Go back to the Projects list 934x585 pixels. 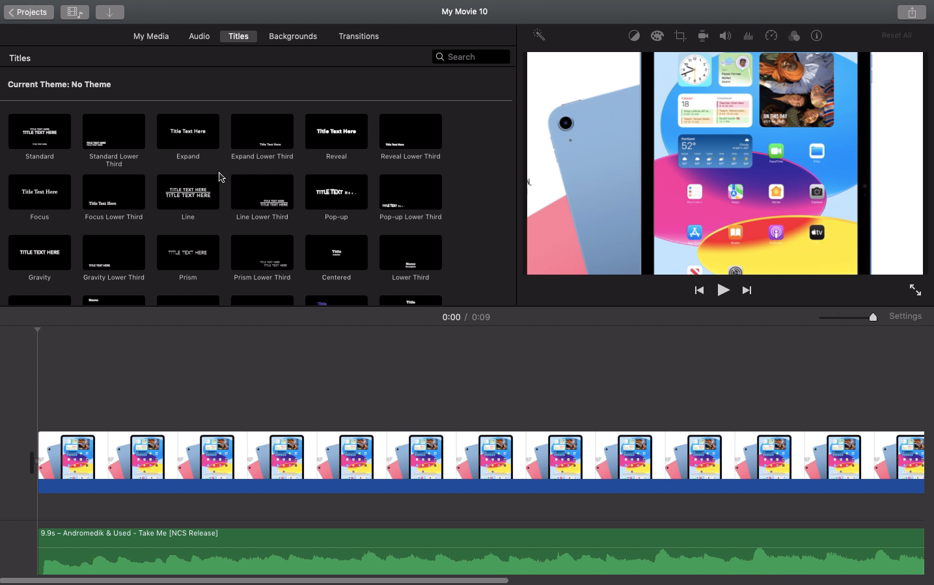pos(29,12)
